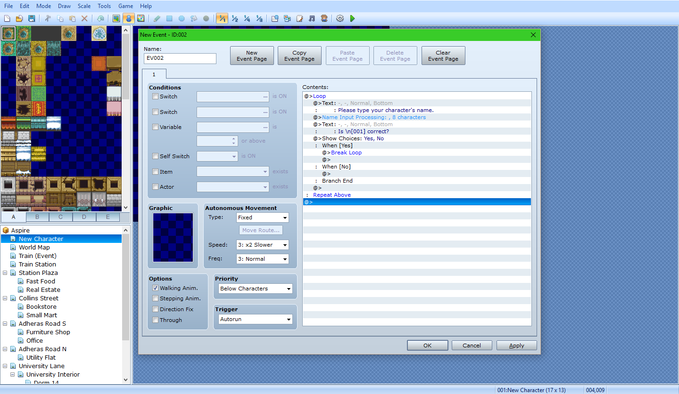The image size is (679, 394).
Task: Enable the Self Switch condition checkbox
Action: coord(156,156)
